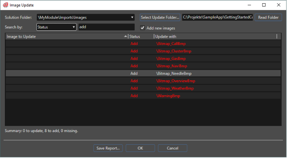Click the Select Update Folder button
The width and height of the screenshot is (287, 158).
click(160, 17)
